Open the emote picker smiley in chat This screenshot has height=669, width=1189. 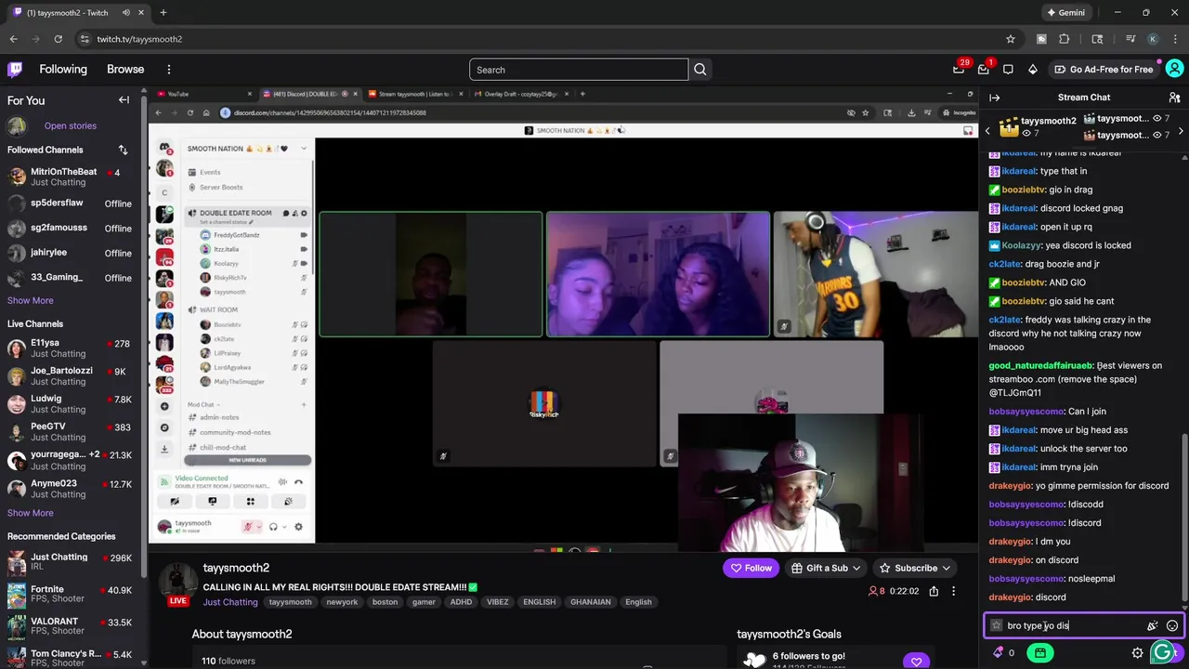coord(1172,625)
